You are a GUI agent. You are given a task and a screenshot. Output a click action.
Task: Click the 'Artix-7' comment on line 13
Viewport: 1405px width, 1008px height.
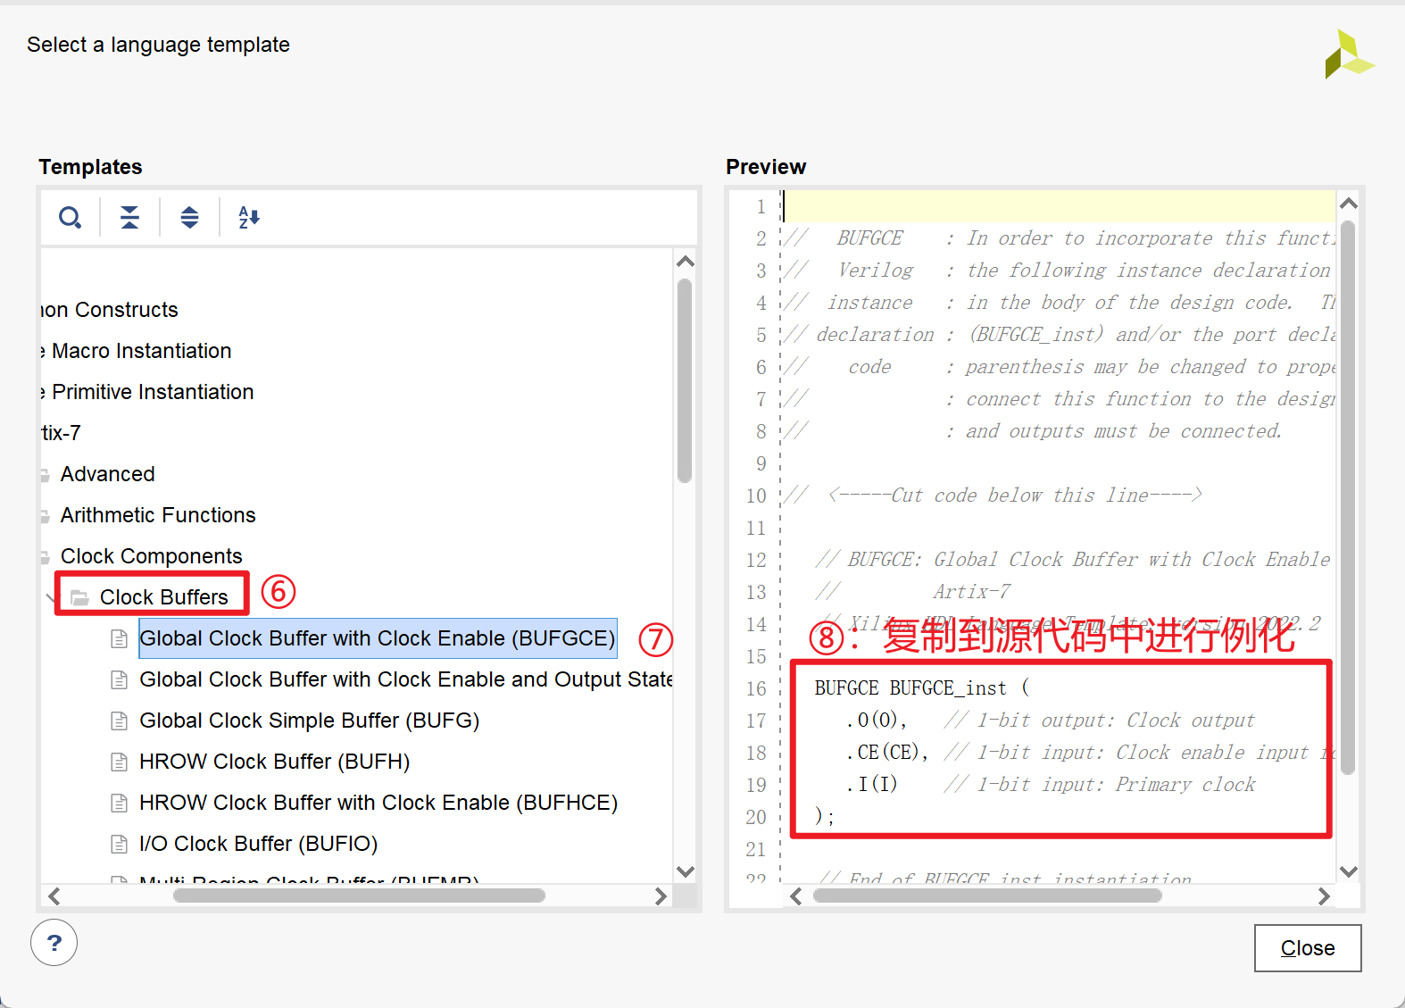(x=972, y=592)
